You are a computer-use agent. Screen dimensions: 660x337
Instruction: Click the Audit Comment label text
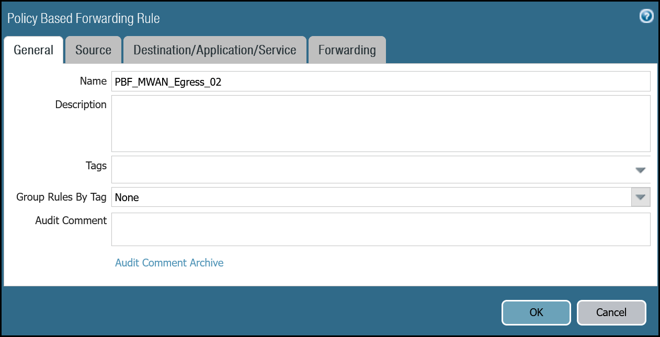click(71, 220)
